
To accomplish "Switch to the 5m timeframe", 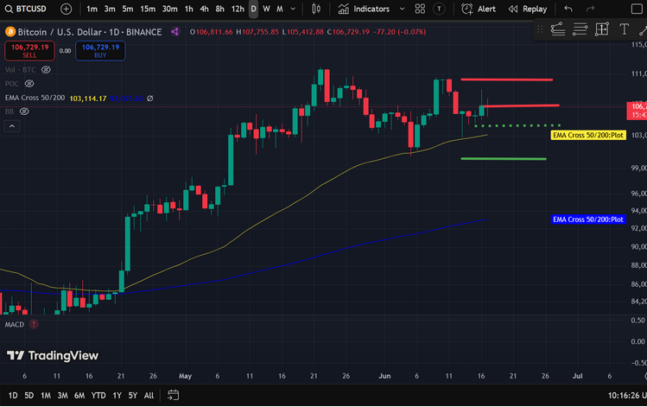I will pyautogui.click(x=128, y=9).
